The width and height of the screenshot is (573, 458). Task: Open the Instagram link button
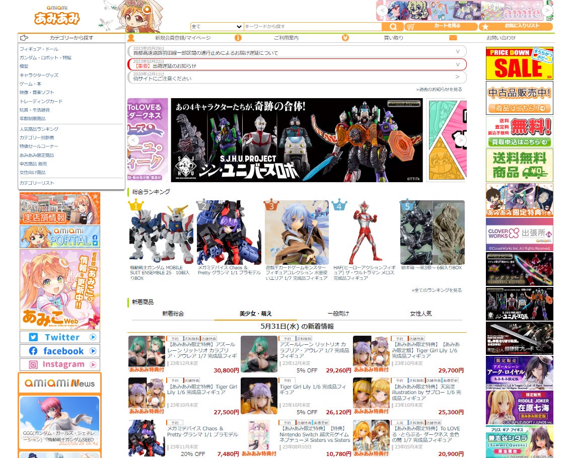click(x=60, y=364)
